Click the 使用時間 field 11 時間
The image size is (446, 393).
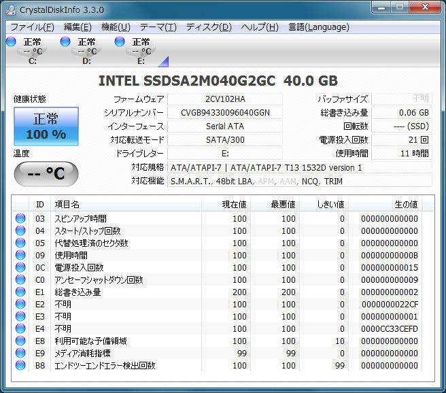tap(402, 154)
